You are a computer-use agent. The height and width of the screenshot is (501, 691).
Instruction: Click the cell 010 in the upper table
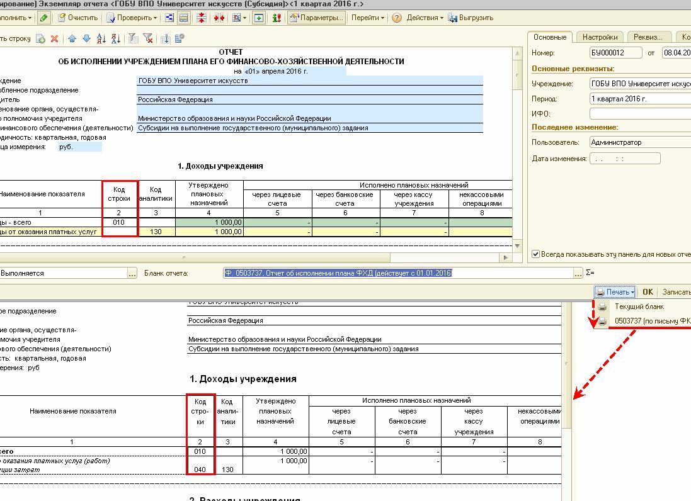119,222
